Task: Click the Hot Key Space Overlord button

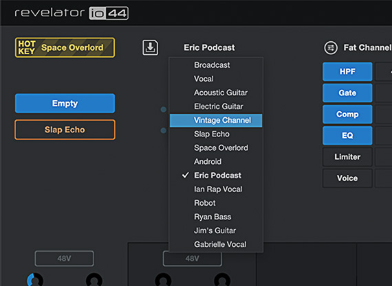Action: click(65, 47)
